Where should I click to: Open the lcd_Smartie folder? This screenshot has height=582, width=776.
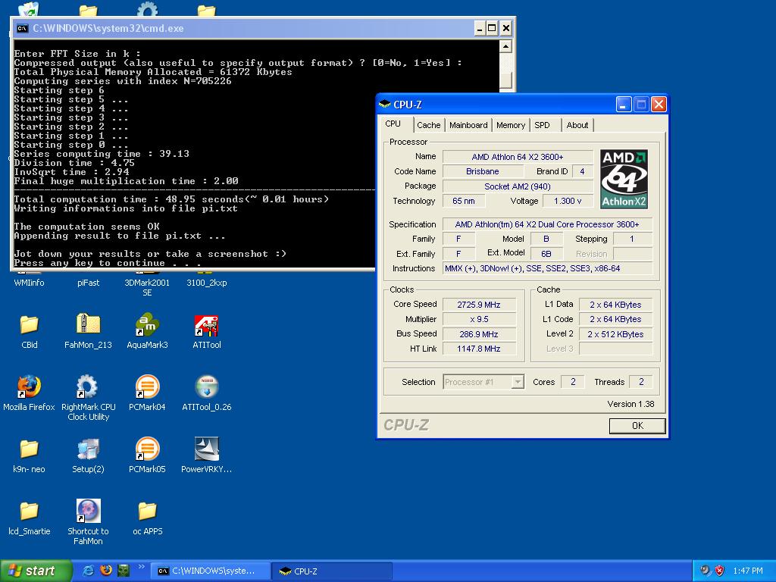click(x=30, y=518)
